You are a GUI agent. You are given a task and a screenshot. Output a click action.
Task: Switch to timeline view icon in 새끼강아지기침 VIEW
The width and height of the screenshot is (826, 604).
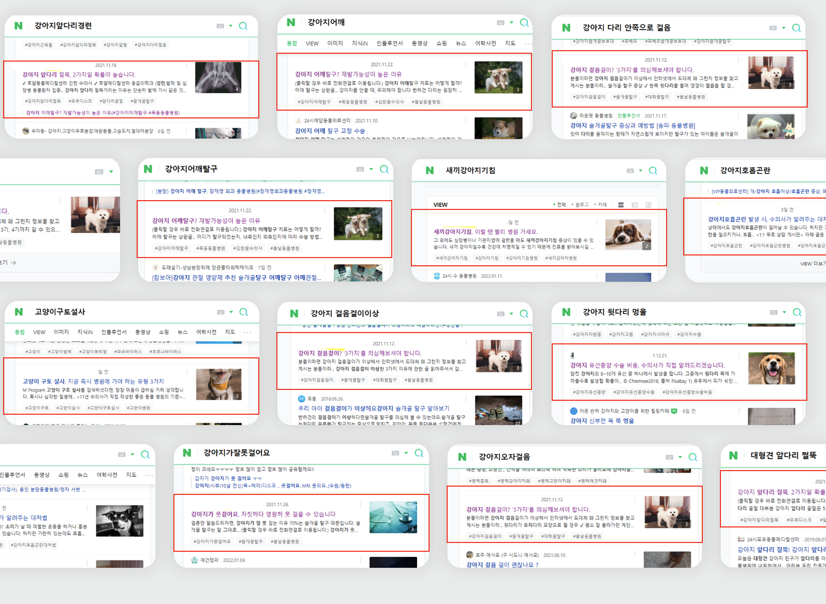[635, 205]
